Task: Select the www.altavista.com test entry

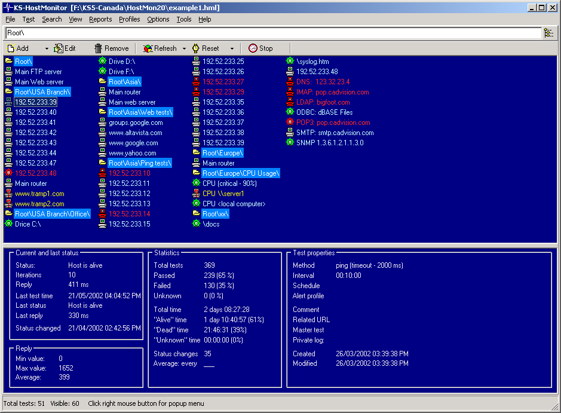Action: click(x=135, y=133)
